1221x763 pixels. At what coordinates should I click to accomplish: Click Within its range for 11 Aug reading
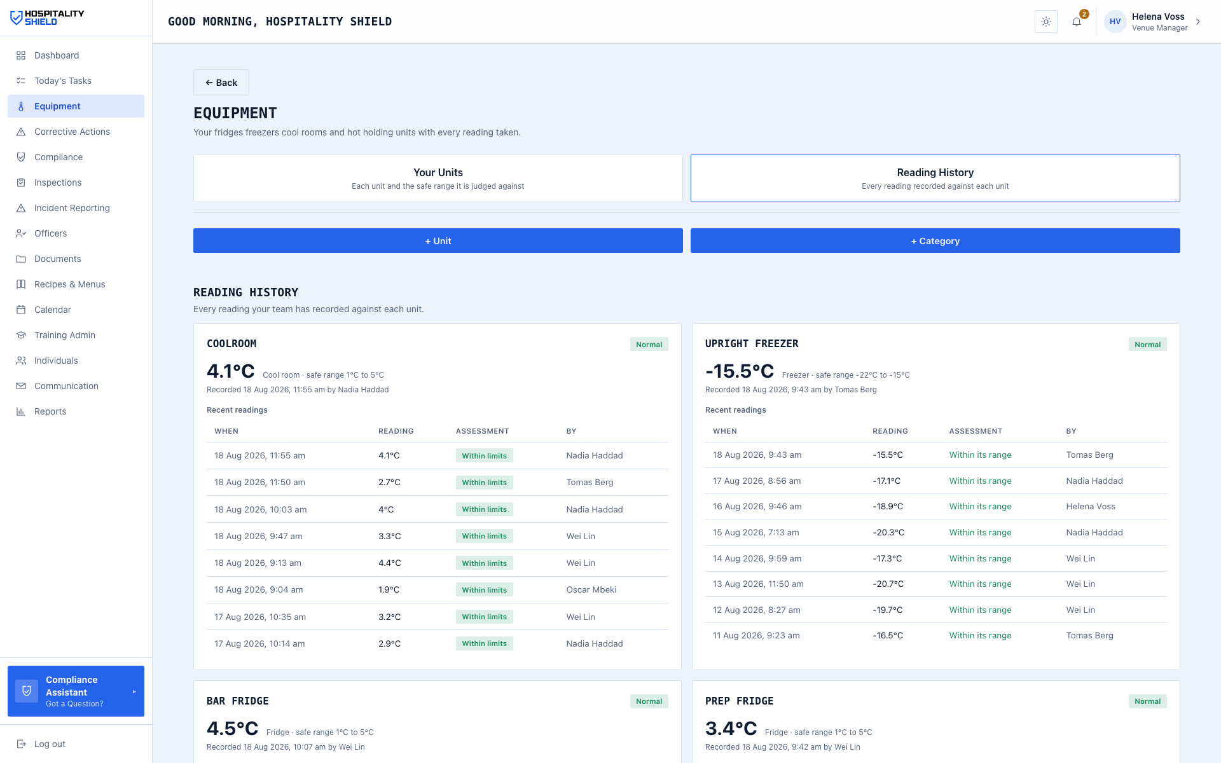point(980,635)
